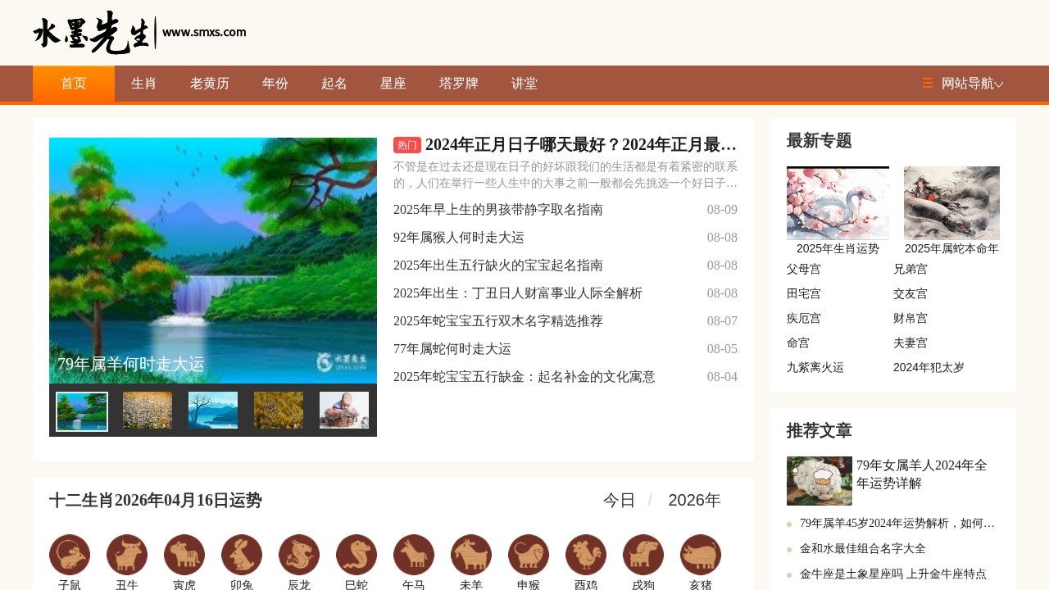Open the 2025年早上生的男孩带静字取名指南 article
This screenshot has height=590, width=1049.
tap(498, 210)
